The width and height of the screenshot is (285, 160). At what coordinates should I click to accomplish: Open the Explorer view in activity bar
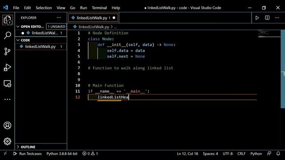click(8, 20)
